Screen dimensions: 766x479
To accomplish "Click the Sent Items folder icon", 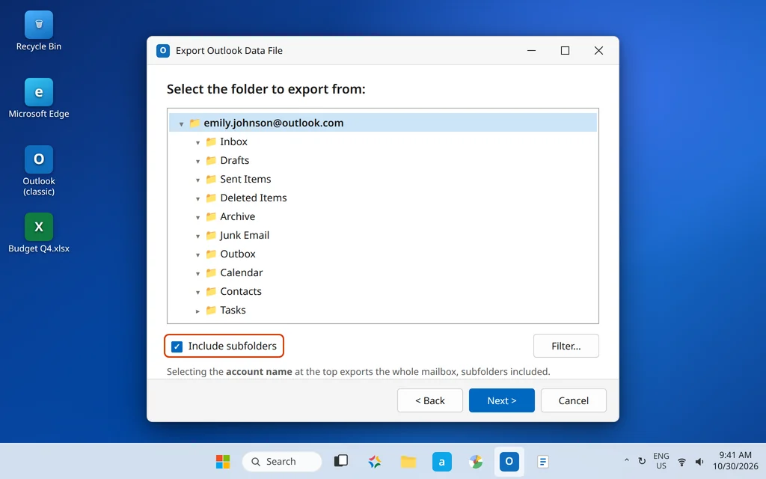I will coord(211,179).
